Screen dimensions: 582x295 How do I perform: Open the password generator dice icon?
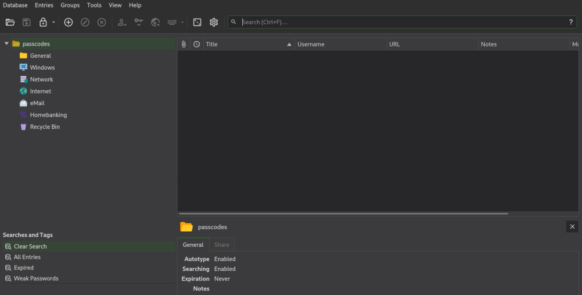[x=197, y=22]
